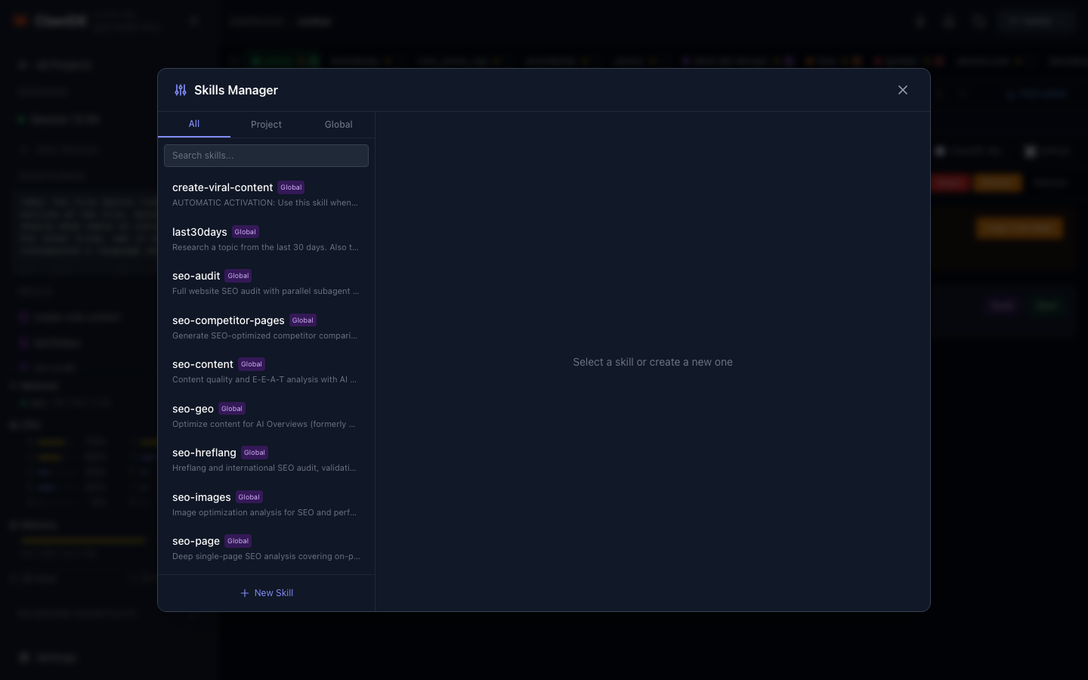The image size is (1088, 680).
Task: Choose the seo-geo skill
Action: (x=193, y=409)
